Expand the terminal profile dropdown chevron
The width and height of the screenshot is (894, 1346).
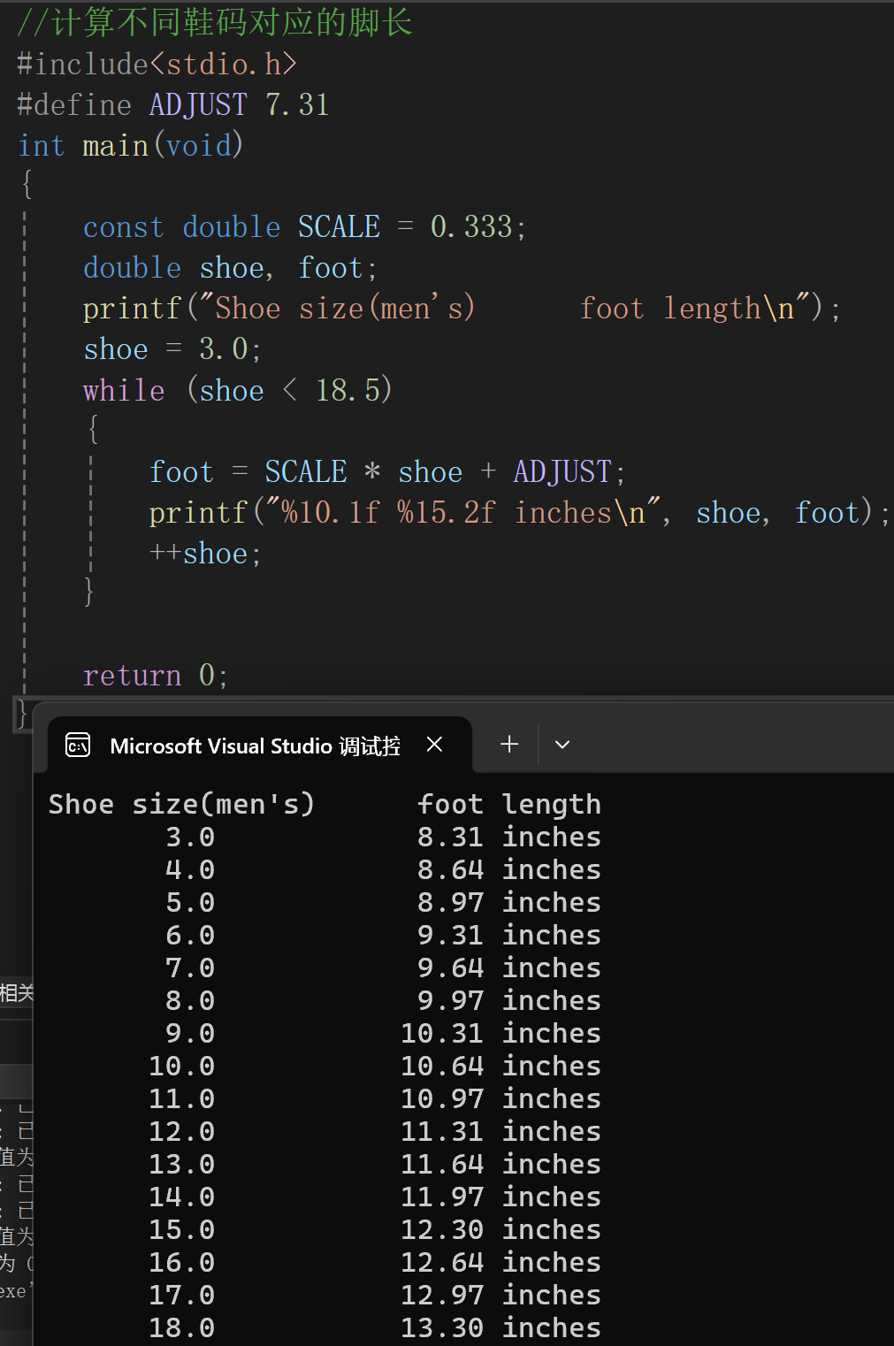(562, 745)
